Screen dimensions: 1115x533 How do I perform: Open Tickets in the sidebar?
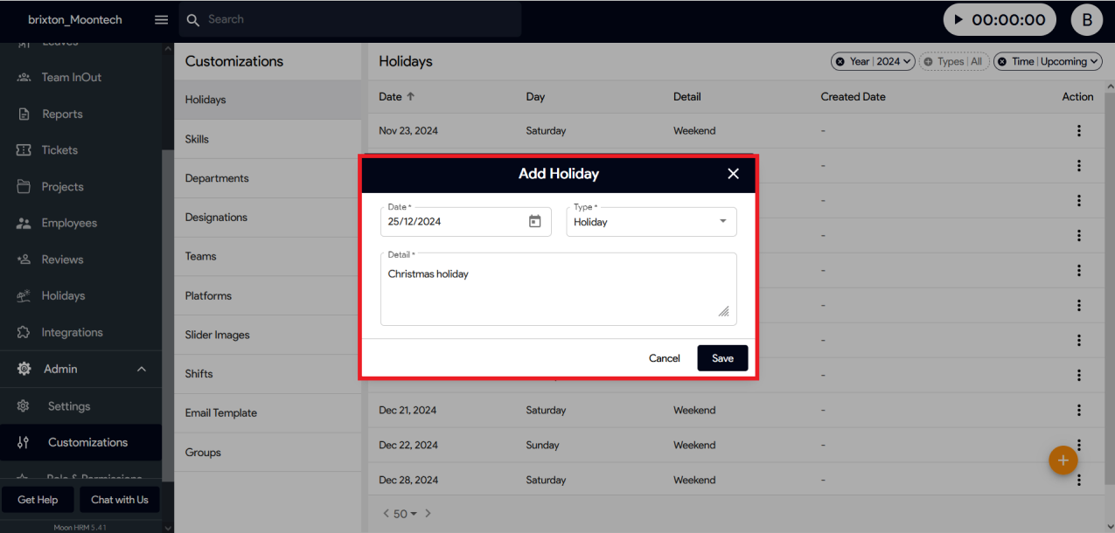(59, 150)
